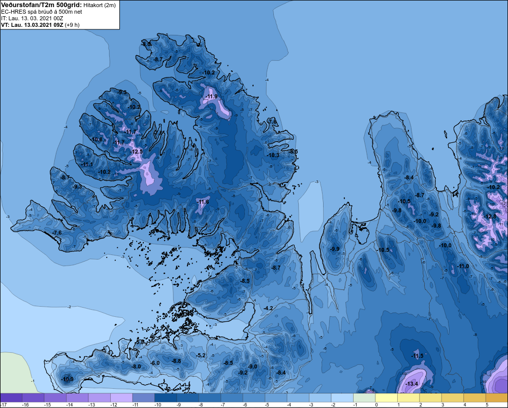This screenshot has height=408, width=508.
Task: Click the -11.1 temperature label
Action: (x=87, y=165)
